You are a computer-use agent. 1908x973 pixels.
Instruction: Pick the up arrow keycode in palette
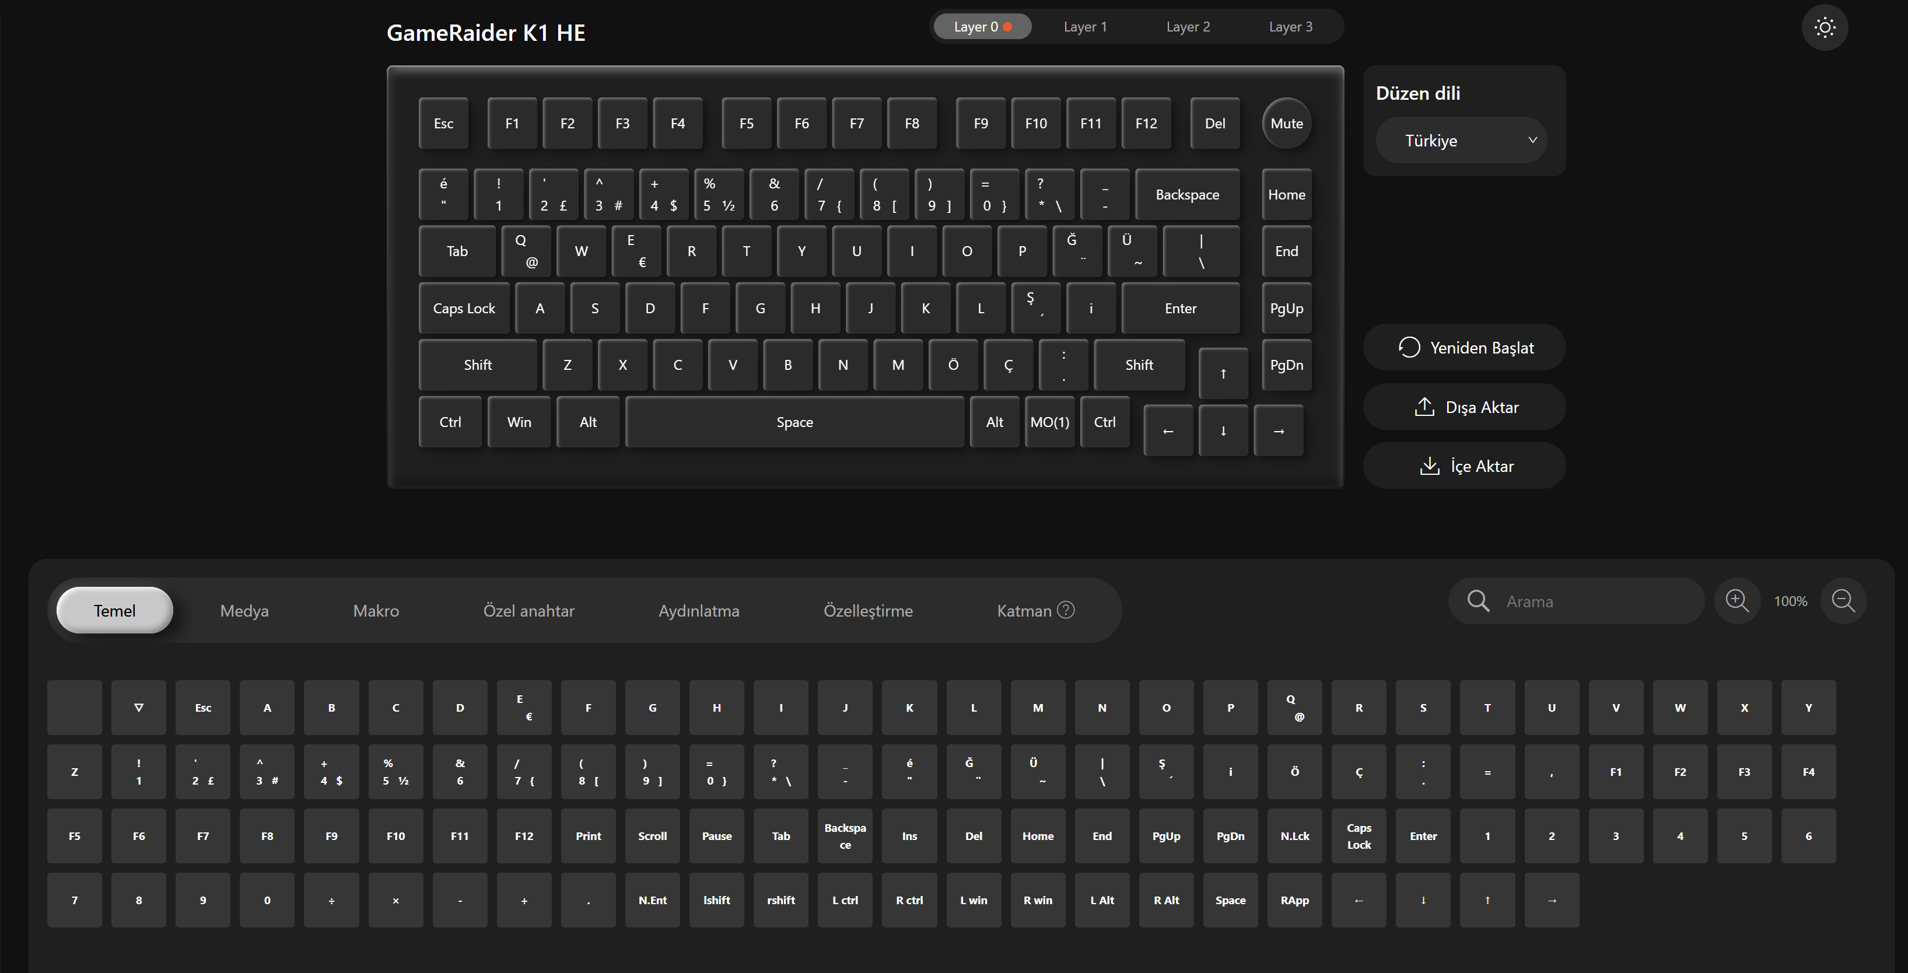pos(1487,901)
